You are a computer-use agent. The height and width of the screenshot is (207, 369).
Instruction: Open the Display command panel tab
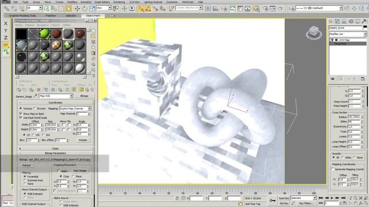(x=357, y=21)
